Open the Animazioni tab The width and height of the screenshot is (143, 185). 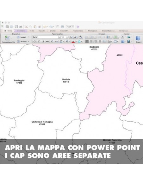pyautogui.click(x=92, y=31)
